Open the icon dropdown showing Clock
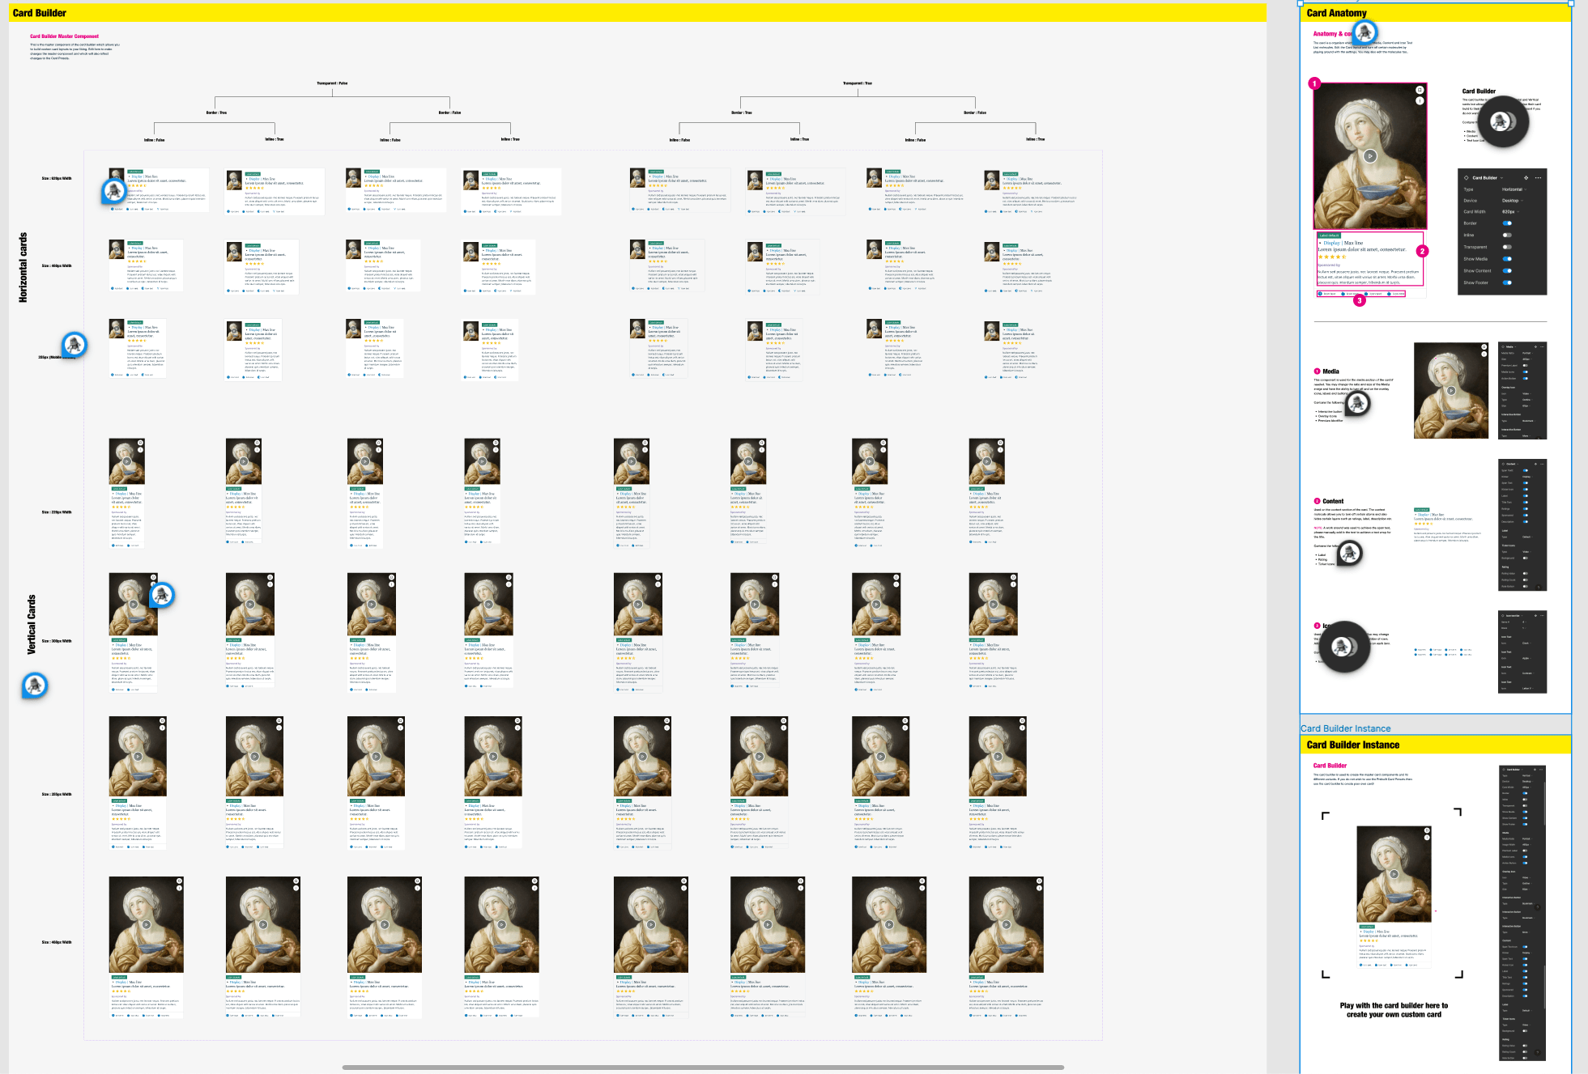 pos(1526,643)
